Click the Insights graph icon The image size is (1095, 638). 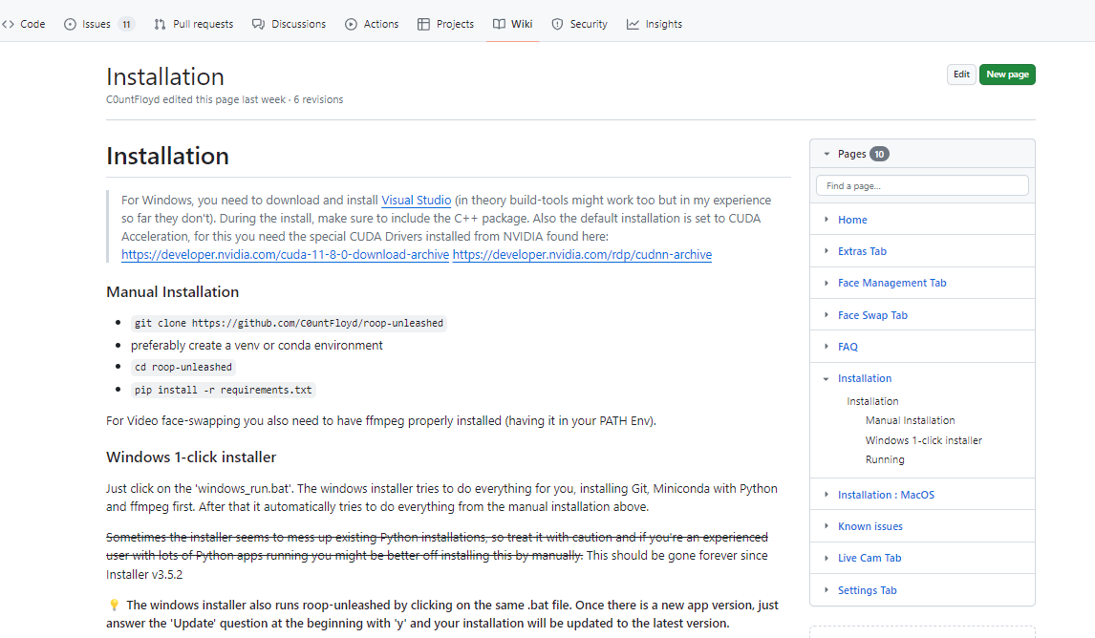(x=633, y=24)
